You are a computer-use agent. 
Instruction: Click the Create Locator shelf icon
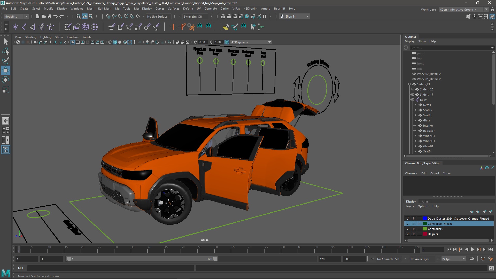(x=15, y=27)
